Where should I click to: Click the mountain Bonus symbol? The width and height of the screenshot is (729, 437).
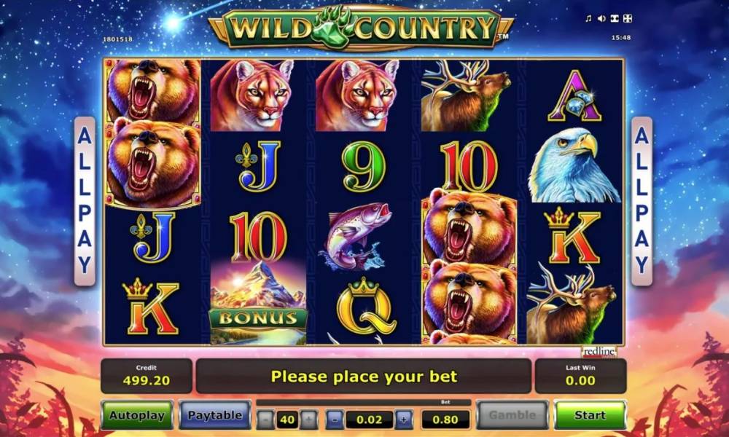point(259,302)
